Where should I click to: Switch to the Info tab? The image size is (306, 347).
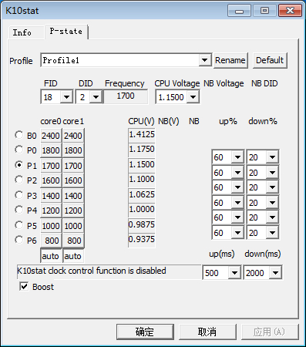pos(25,32)
